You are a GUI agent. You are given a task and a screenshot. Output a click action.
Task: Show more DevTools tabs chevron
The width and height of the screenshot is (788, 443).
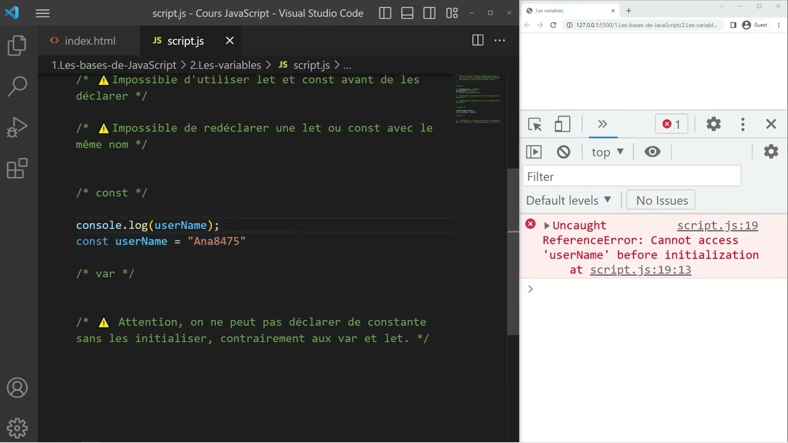click(603, 124)
